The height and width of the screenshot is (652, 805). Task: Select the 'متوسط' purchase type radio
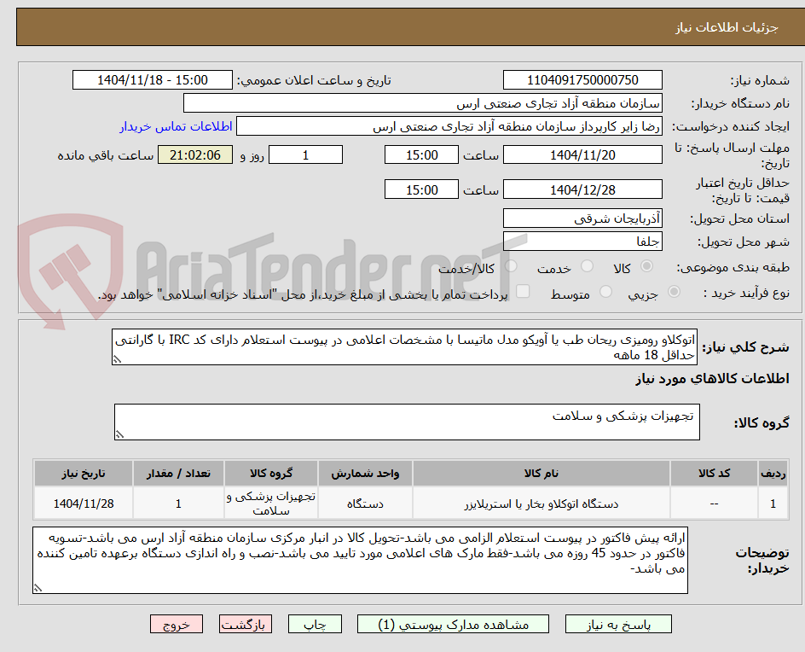click(x=605, y=292)
